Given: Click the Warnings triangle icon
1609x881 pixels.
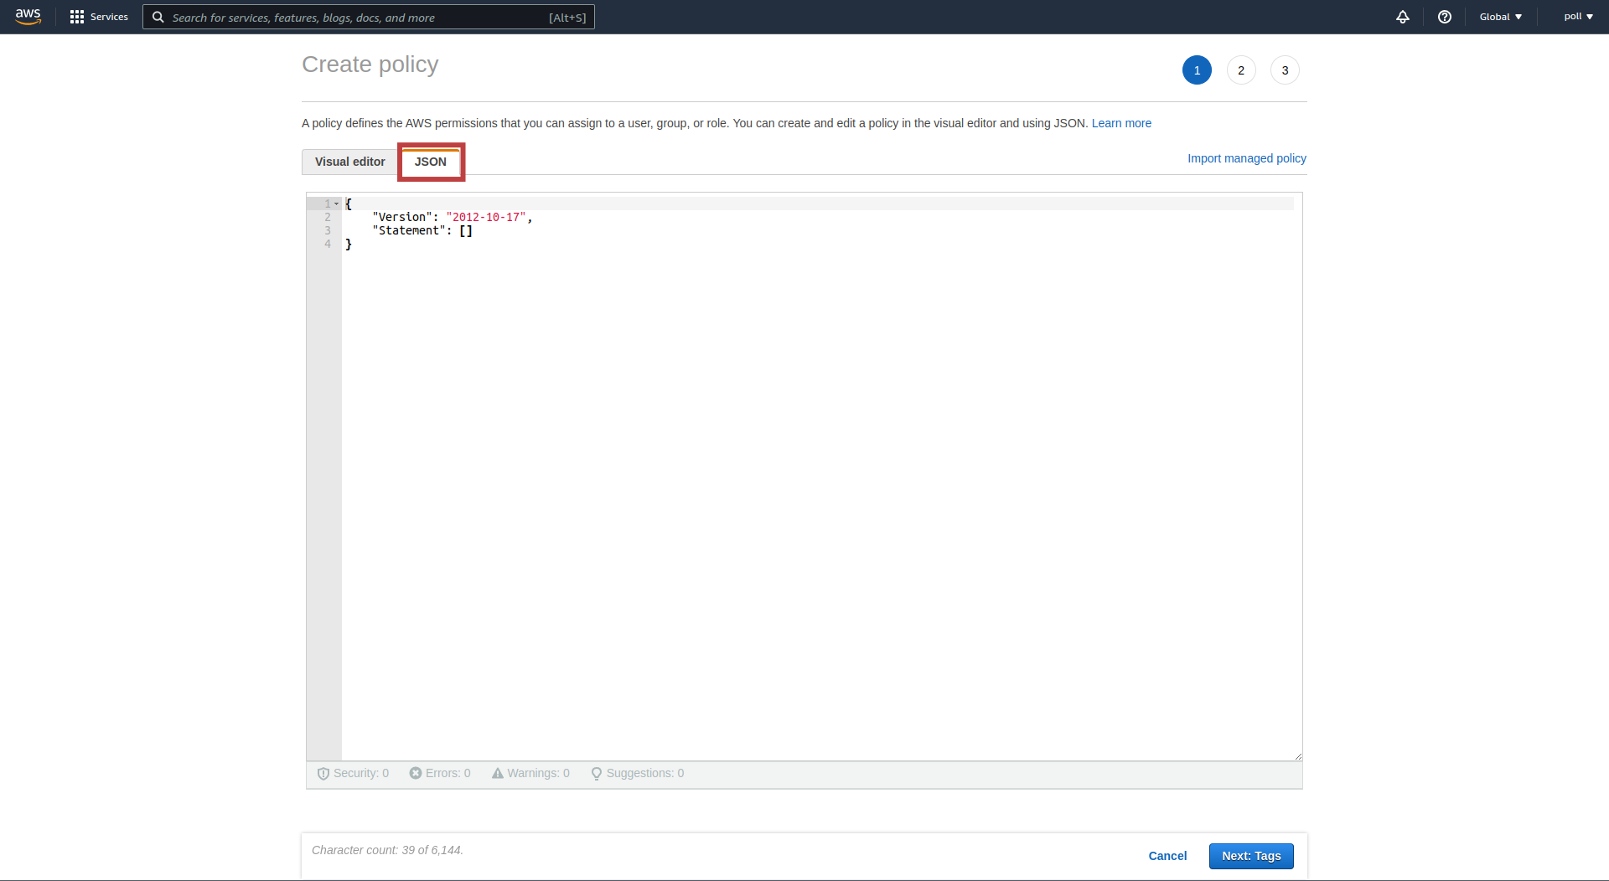Looking at the screenshot, I should (498, 773).
